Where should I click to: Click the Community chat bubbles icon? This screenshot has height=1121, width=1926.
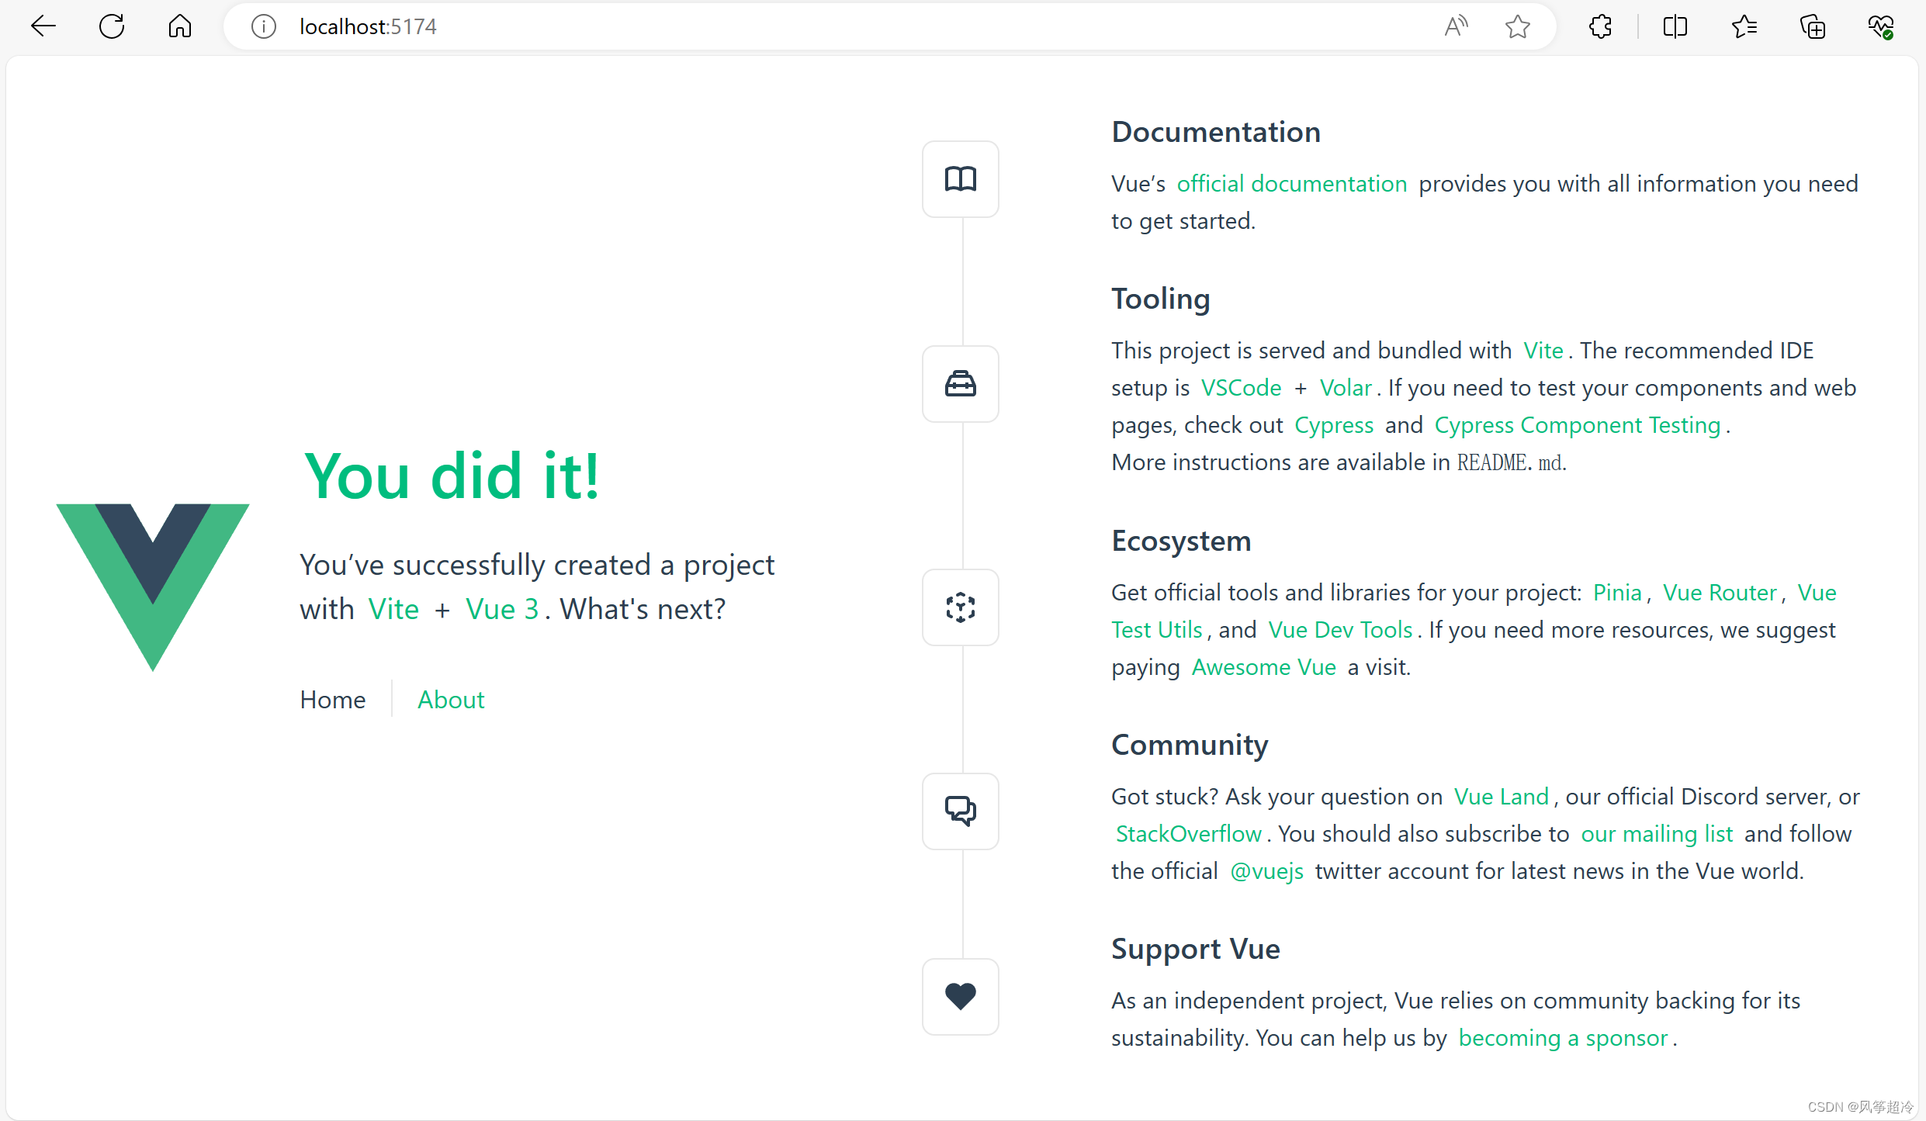click(961, 811)
